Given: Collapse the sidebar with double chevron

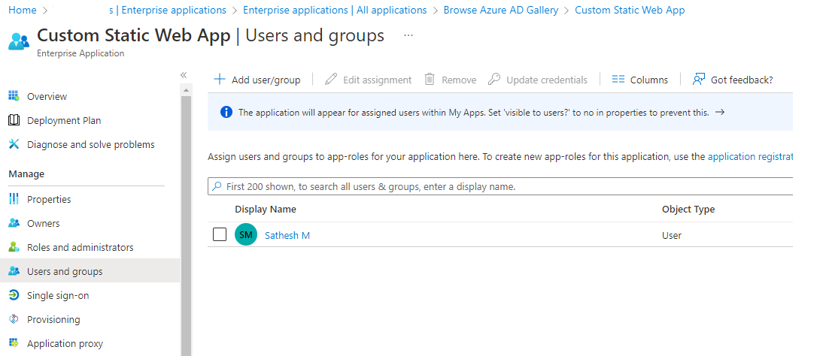Looking at the screenshot, I should (184, 75).
